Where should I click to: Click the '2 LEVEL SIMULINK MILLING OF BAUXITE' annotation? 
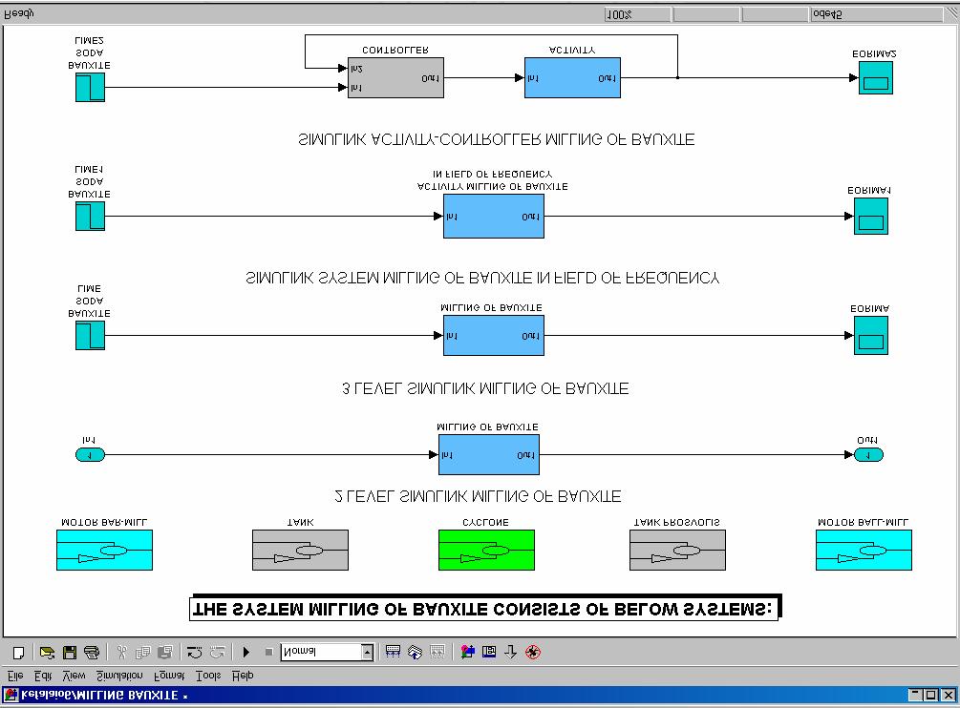tap(479, 496)
